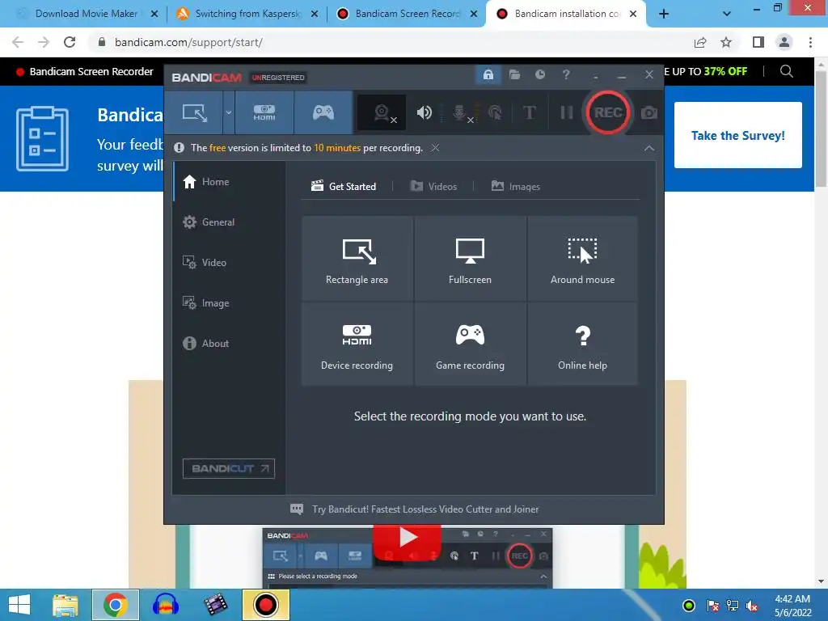Open the Home section in sidebar

click(x=230, y=182)
